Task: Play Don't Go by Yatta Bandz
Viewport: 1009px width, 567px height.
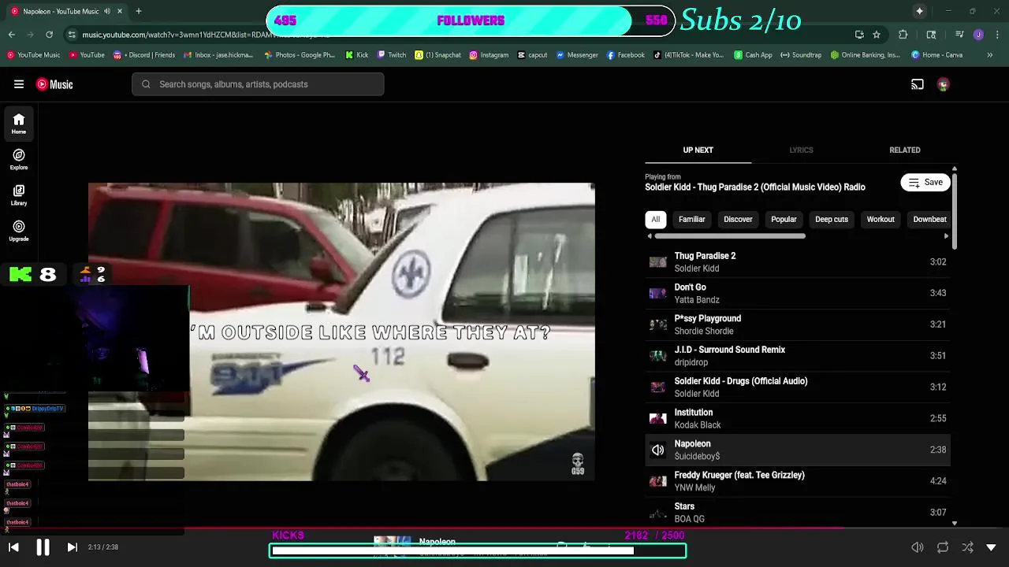Action: coord(798,293)
